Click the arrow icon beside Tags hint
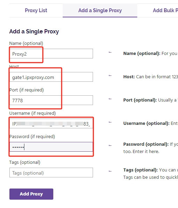This screenshot has height=208, width=178. pos(110,171)
